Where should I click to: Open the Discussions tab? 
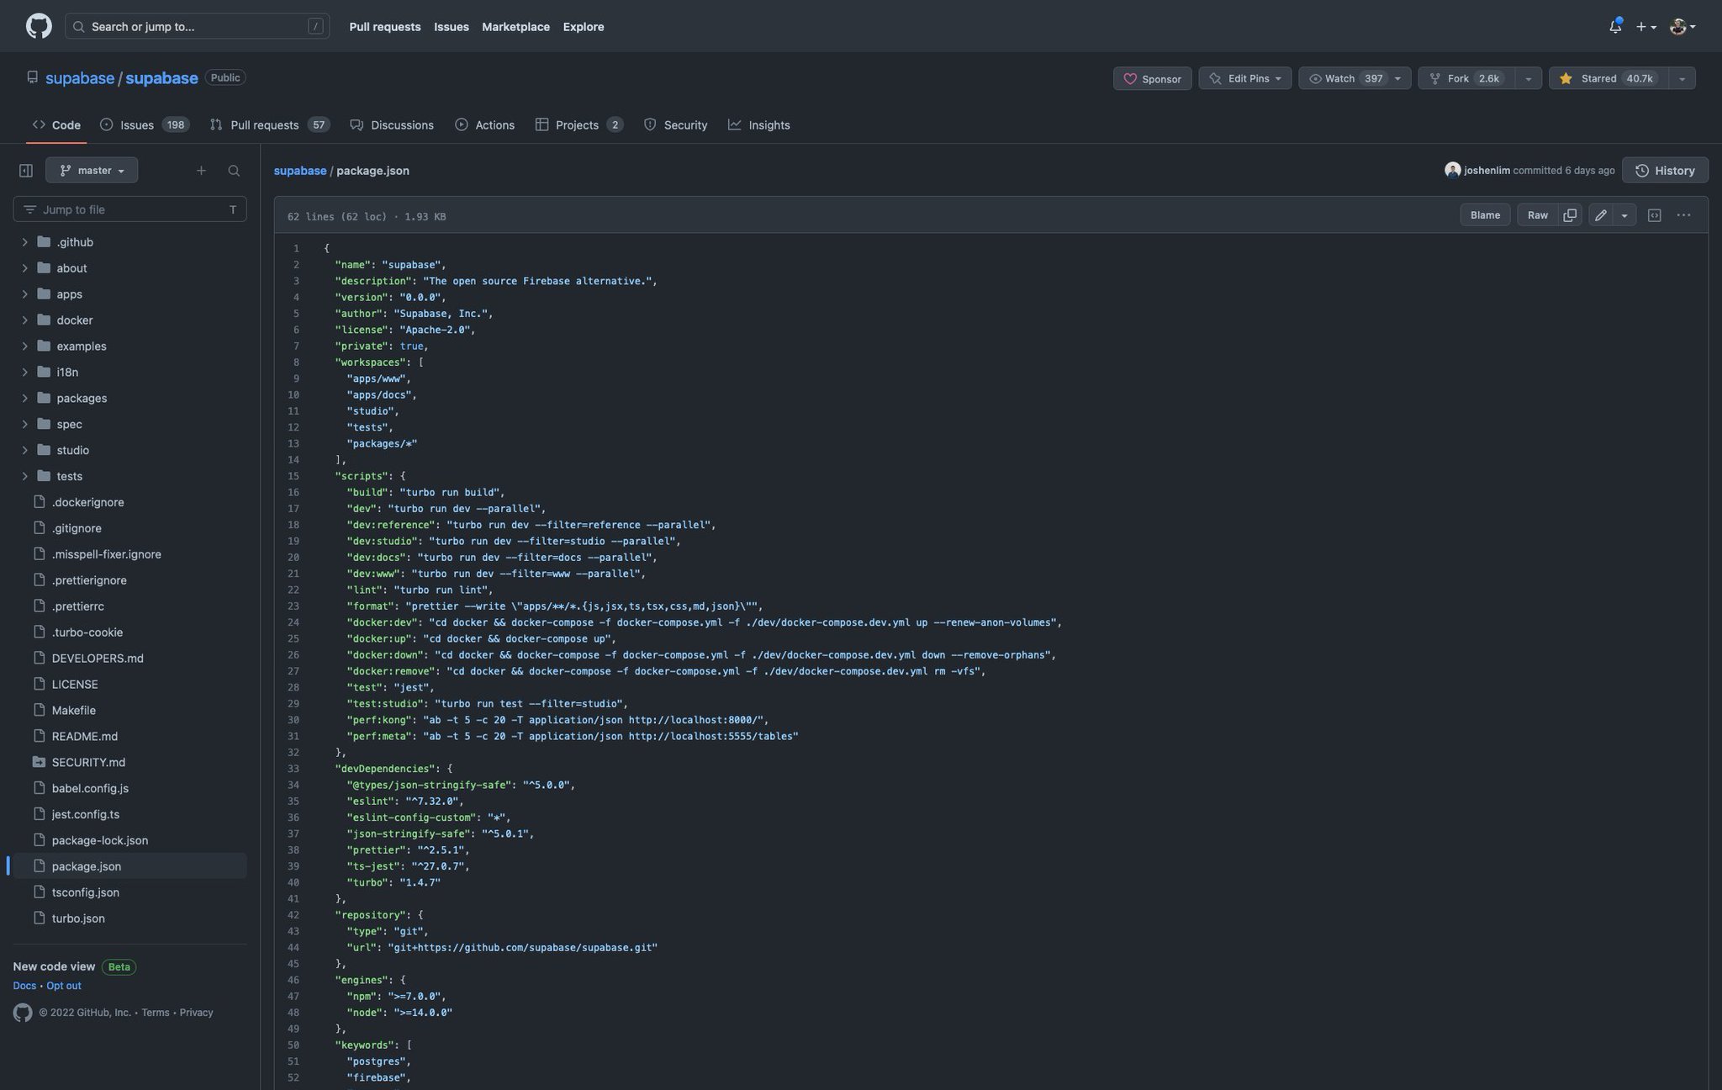(x=392, y=124)
